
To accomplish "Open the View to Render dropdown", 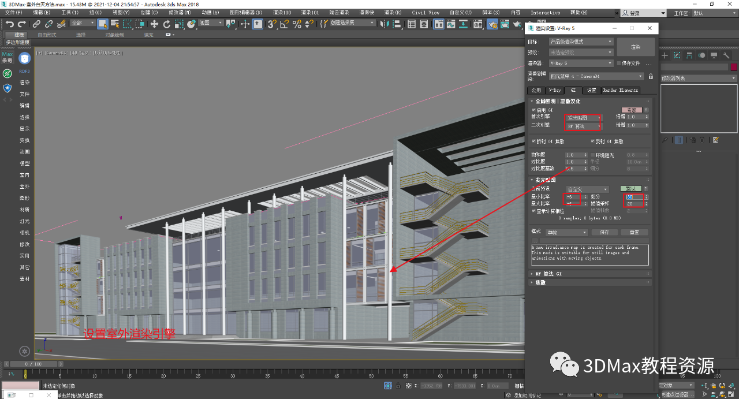I will point(596,76).
